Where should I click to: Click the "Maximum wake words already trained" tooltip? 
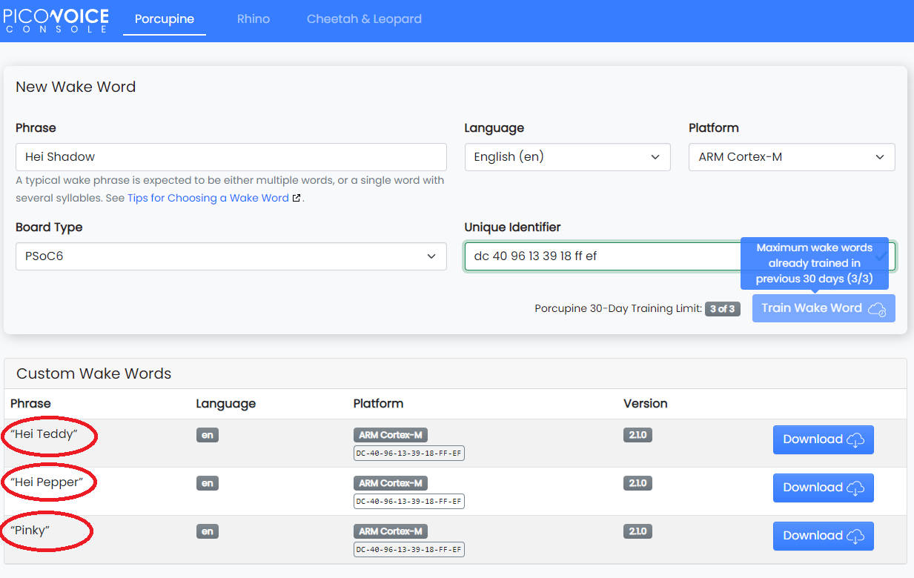point(814,263)
